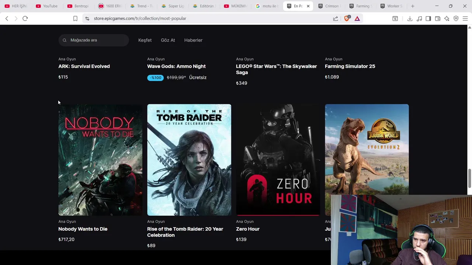Screen dimensions: 472x265
Task: Open the downloads icon in toolbar
Action: 410,18
